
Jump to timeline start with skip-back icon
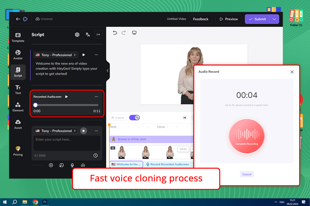[x=184, y=118]
